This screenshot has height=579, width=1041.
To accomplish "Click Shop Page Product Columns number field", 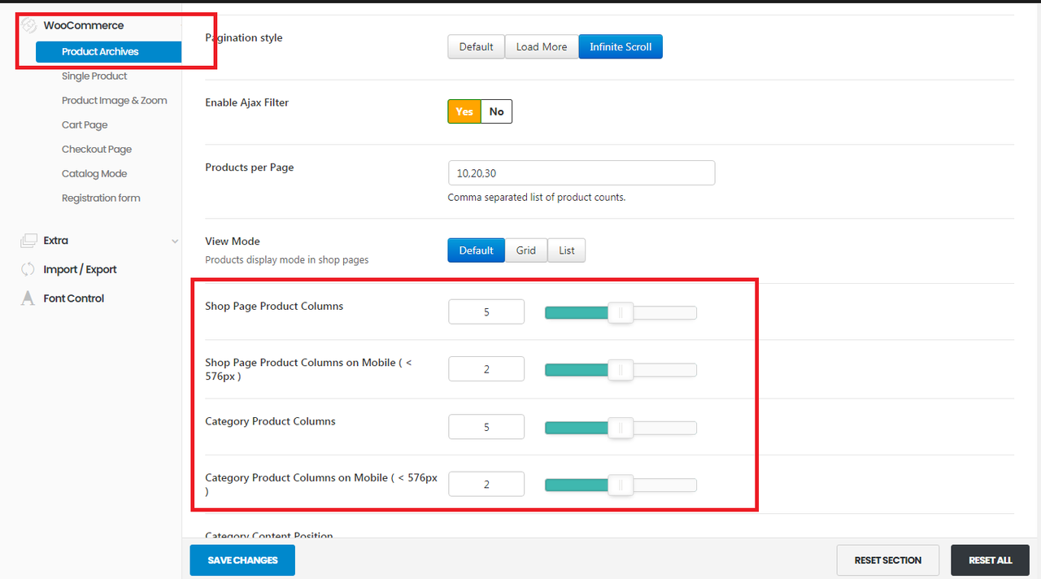I will pyautogui.click(x=486, y=311).
